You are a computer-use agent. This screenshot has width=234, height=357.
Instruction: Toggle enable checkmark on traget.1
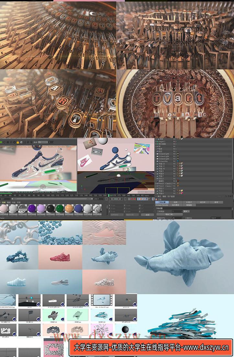tap(176, 142)
